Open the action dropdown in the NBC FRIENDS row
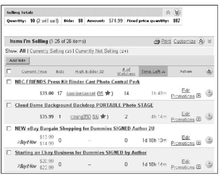The width and height of the screenshot is (221, 176). click(x=199, y=96)
